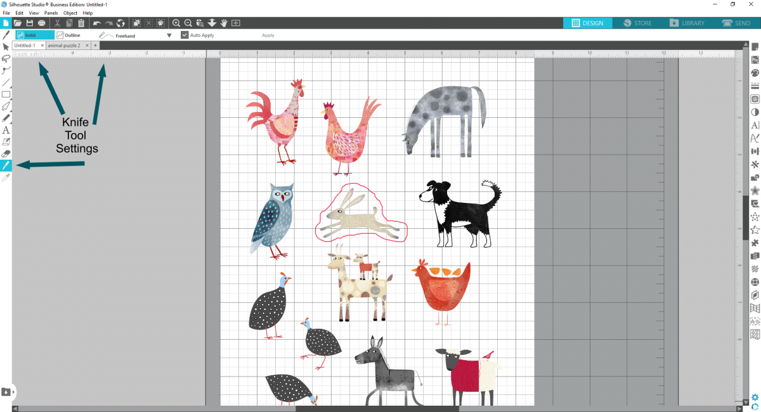Switch to the Untitled-1 document tab
Screen dimensions: 761x412
coord(25,46)
